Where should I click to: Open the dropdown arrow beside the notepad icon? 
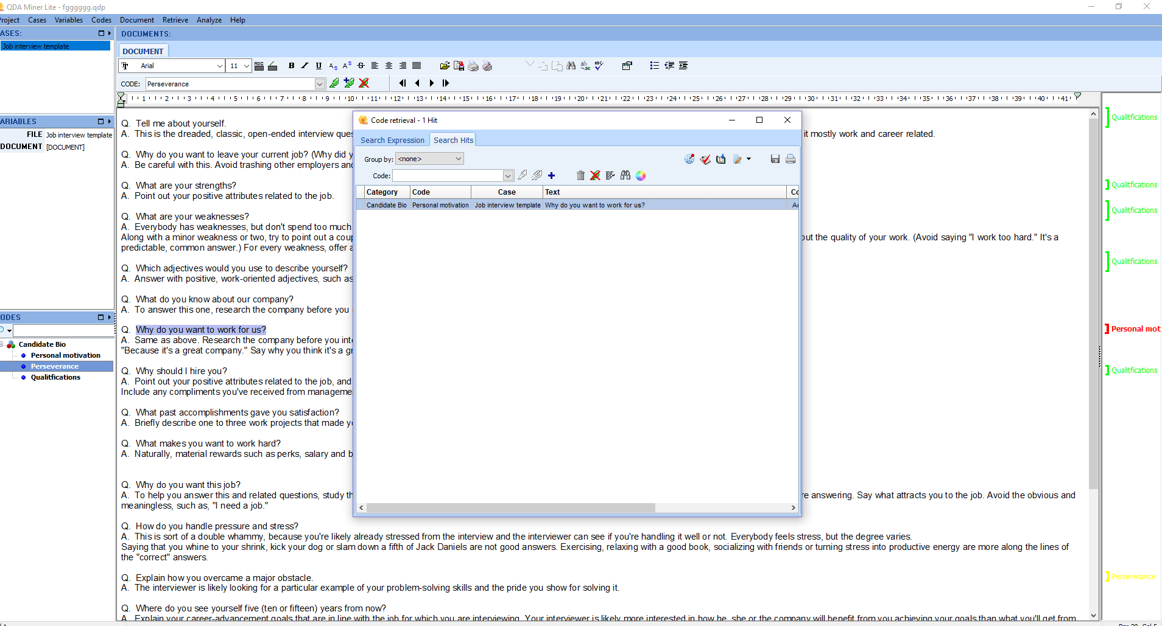point(748,159)
